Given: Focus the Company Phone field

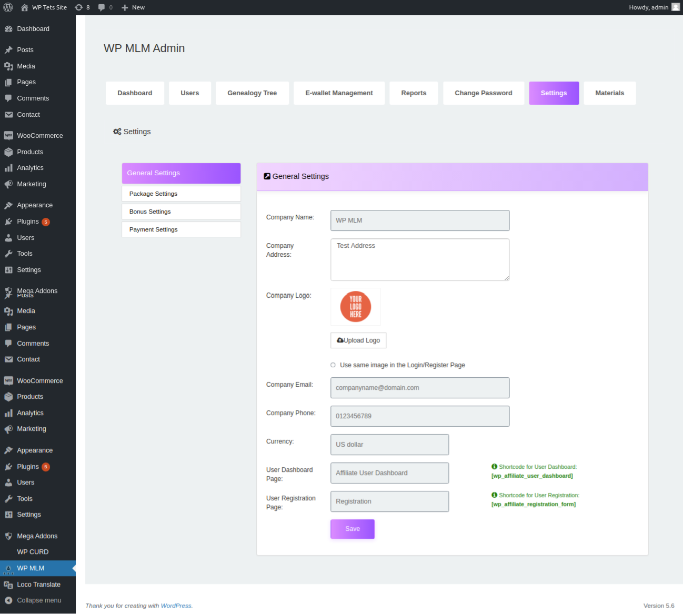Looking at the screenshot, I should pyautogui.click(x=420, y=416).
